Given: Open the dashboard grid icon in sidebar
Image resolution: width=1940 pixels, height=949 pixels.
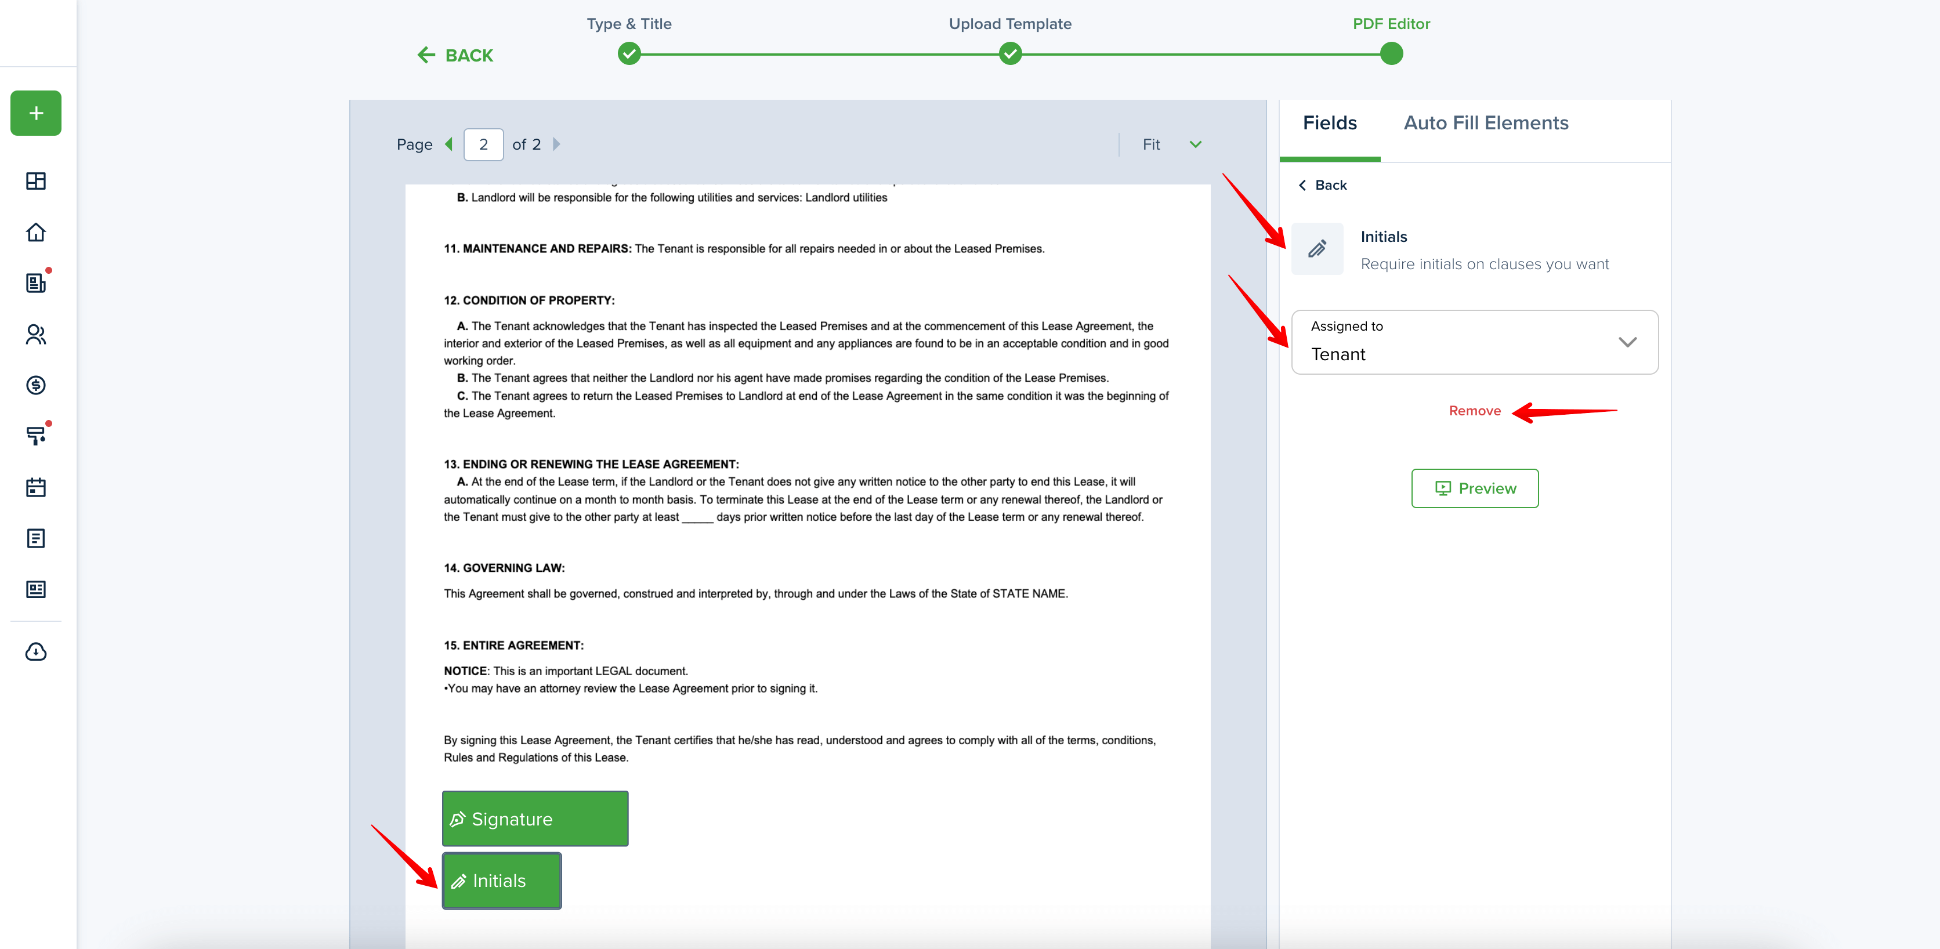Looking at the screenshot, I should 35,181.
